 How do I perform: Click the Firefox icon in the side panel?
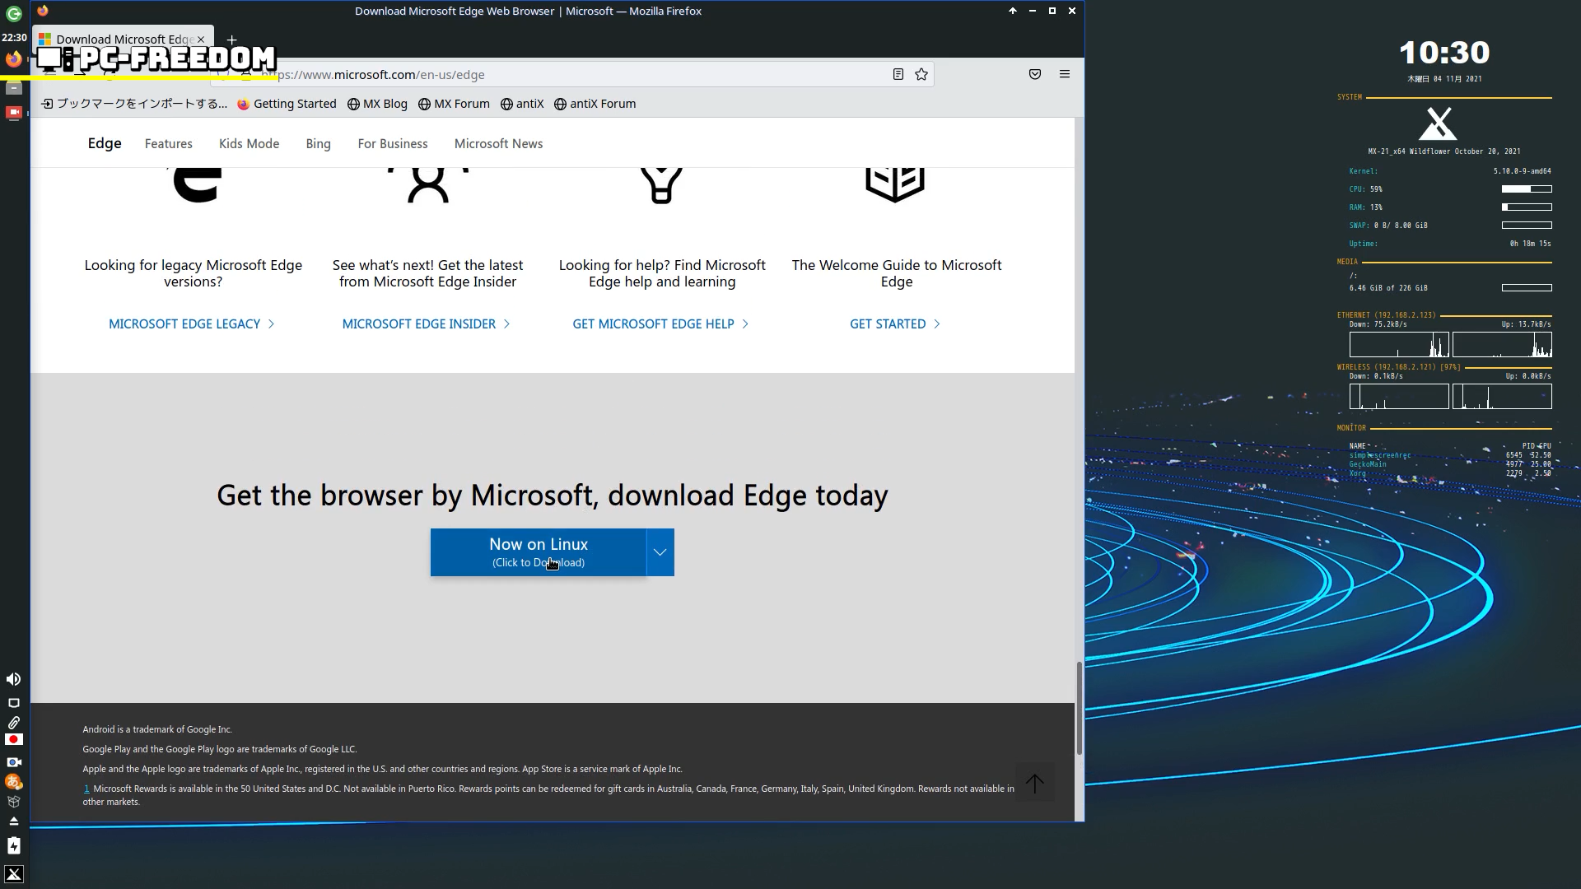(13, 59)
